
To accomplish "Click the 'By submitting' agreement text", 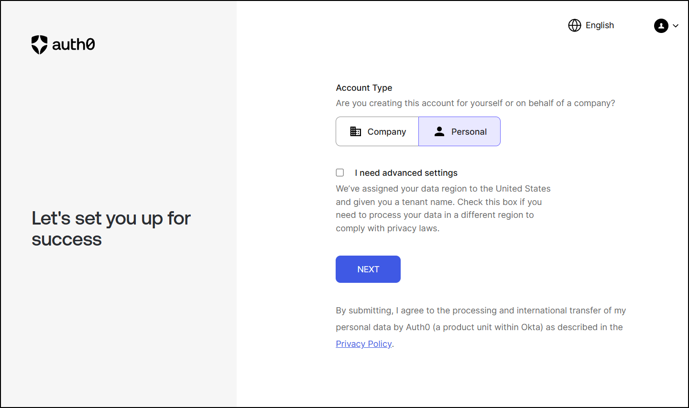I will coord(481,327).
